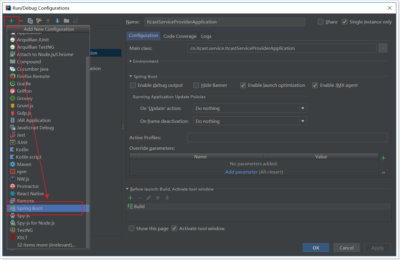The height and width of the screenshot is (260, 400).
Task: Click the green Add New Configuration plus icon
Action: [11, 21]
